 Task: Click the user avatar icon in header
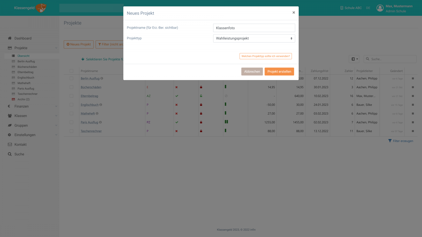tap(380, 8)
